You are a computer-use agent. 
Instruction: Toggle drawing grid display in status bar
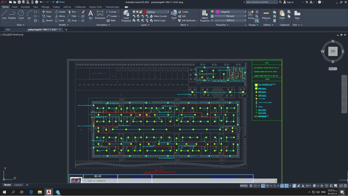(x=251, y=186)
